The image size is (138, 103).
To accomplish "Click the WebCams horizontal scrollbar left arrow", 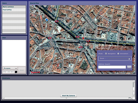I will [x=3, y=98].
